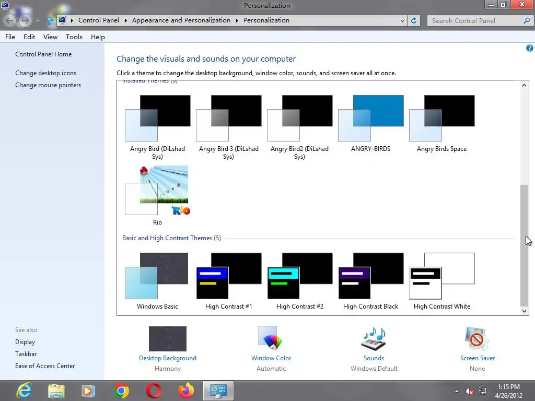
Task: Open the Screen Saver icon
Action: click(x=477, y=338)
